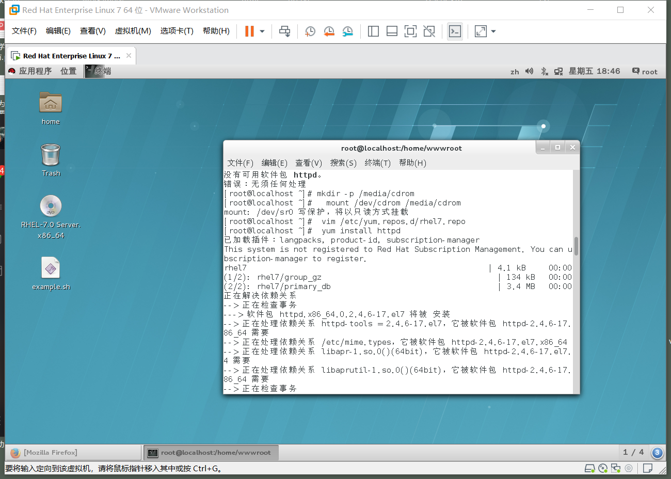
Task: Click the Send Ctrl+Alt+Del toolbar icon
Action: tap(284, 31)
